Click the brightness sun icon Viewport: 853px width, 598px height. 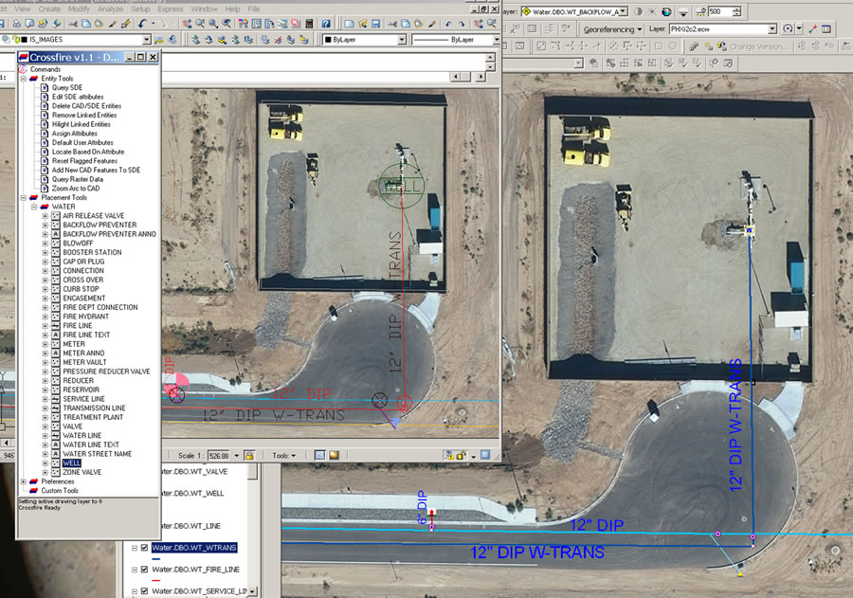tap(652, 11)
